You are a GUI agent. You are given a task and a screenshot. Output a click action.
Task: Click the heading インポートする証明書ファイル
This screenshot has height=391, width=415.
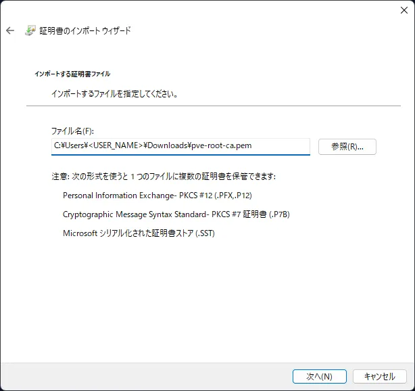click(72, 74)
